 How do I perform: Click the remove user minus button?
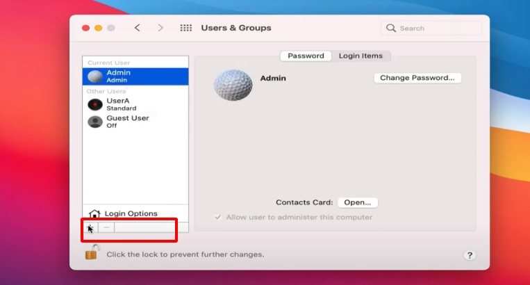pos(106,227)
